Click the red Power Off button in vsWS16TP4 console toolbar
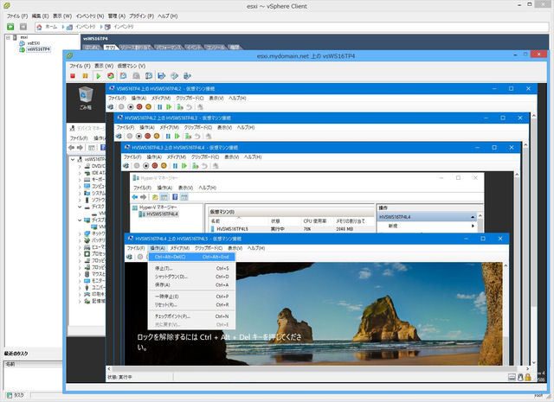The height and width of the screenshot is (402, 554). (x=73, y=76)
